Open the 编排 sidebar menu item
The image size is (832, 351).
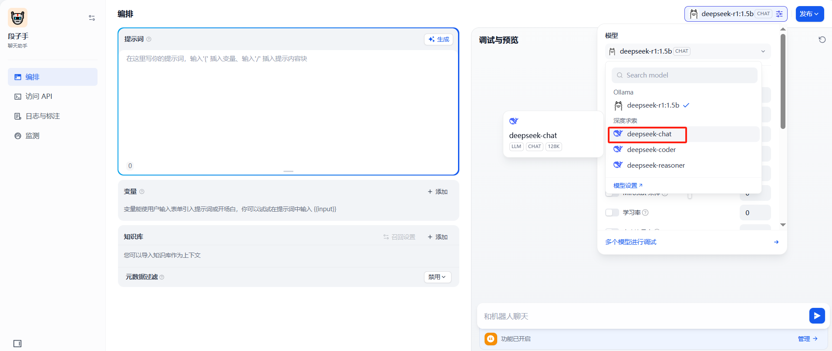tap(53, 77)
